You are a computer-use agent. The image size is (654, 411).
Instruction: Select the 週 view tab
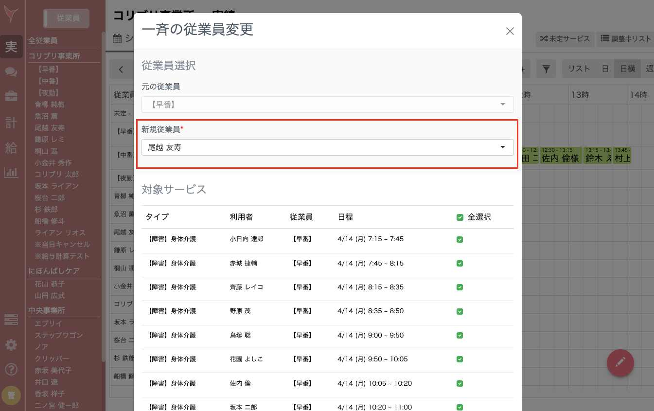tap(650, 69)
